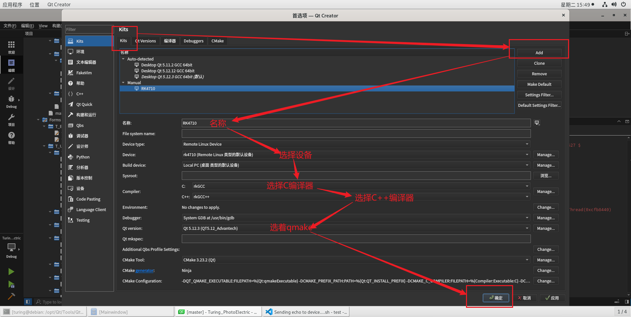Select Kits category in preferences list
Screen dimensions: 631x317
[89, 41]
